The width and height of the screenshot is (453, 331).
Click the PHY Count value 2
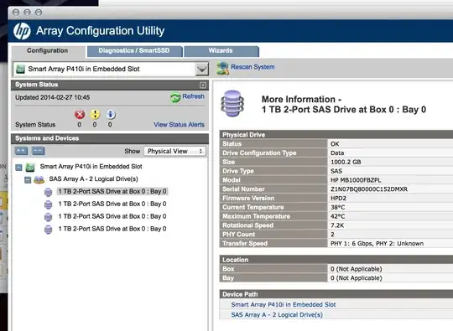pos(332,235)
